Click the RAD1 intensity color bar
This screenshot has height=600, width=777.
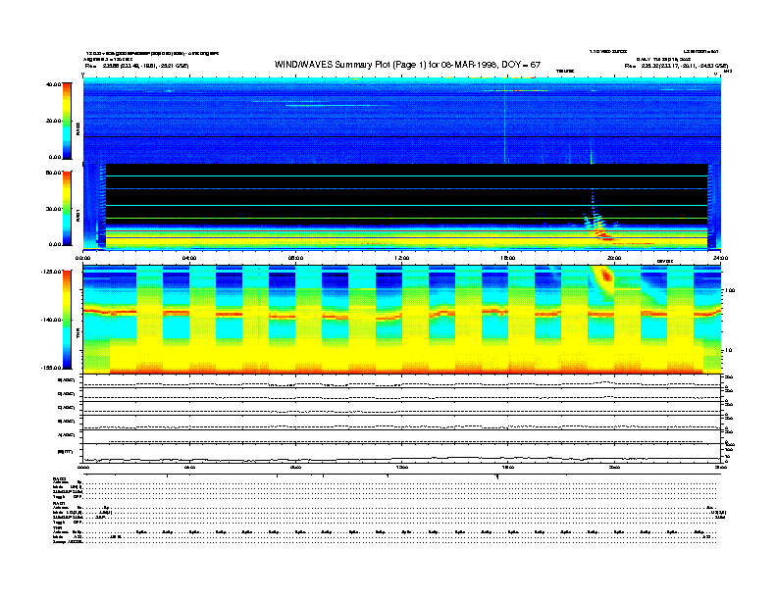67,208
